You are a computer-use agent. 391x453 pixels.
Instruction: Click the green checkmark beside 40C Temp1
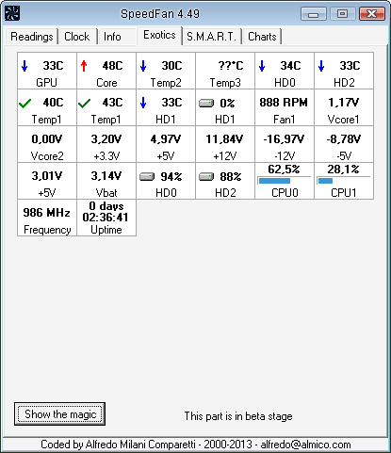click(24, 104)
